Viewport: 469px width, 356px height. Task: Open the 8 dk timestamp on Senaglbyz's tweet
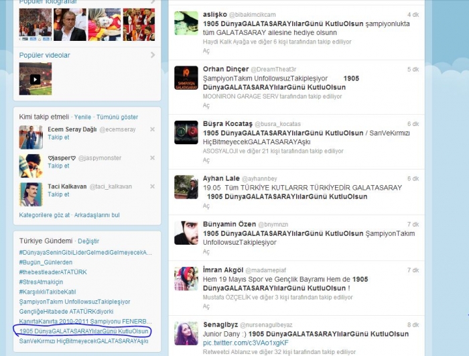click(x=413, y=325)
